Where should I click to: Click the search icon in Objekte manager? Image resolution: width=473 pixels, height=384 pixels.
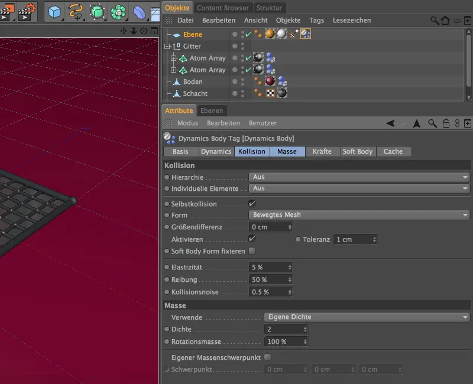tap(434, 21)
